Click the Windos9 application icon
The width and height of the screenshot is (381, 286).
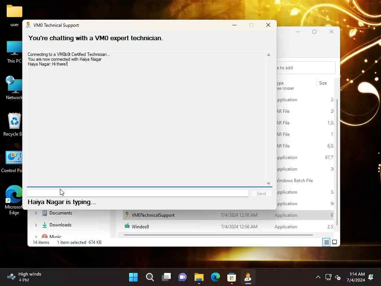pyautogui.click(x=127, y=226)
